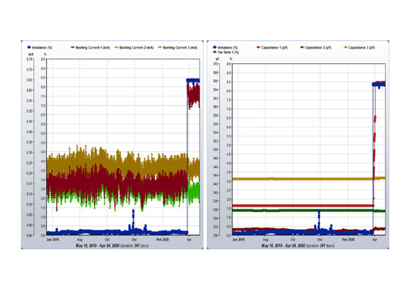415x293 pixels.
Task: Click the Bushing Current 1 legend marker
Action: pos(73,48)
